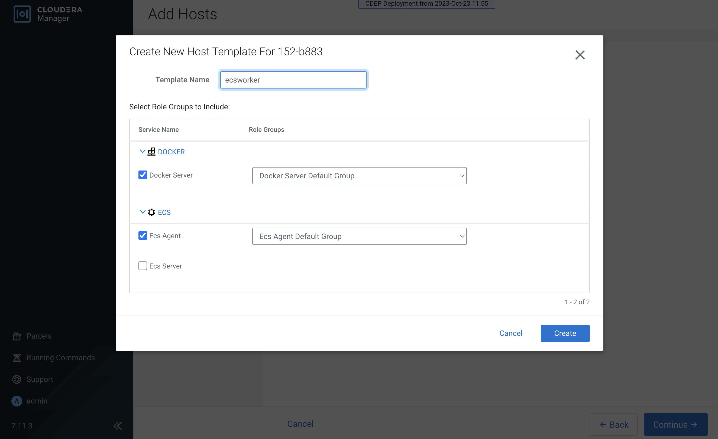Uncheck the Docker Server checkbox
The width and height of the screenshot is (718, 439).
[x=143, y=175]
